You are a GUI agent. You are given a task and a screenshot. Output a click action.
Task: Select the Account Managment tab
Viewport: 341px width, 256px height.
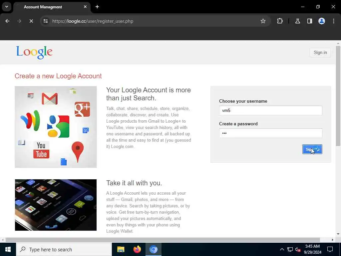coord(52,7)
